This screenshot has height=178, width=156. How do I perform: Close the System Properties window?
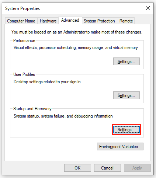point(148,8)
